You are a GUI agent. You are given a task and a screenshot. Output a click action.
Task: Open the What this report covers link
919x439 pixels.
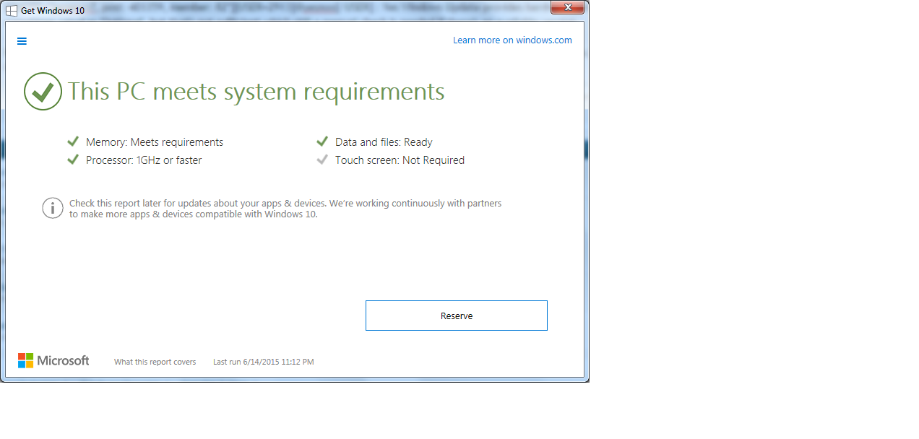[155, 362]
